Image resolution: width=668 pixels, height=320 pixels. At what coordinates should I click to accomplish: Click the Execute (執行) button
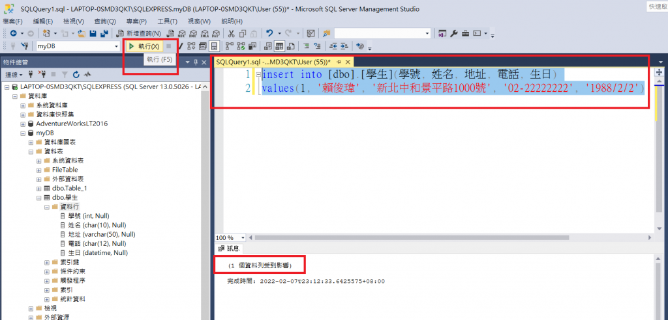[144, 46]
